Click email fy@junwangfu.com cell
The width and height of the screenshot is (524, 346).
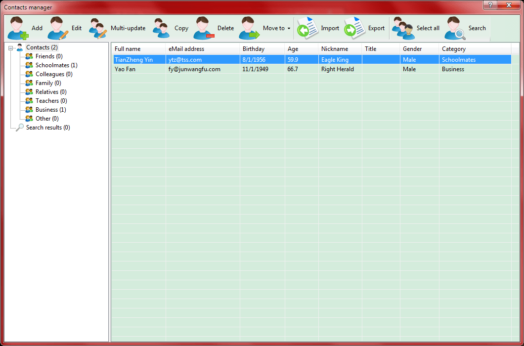pos(203,69)
